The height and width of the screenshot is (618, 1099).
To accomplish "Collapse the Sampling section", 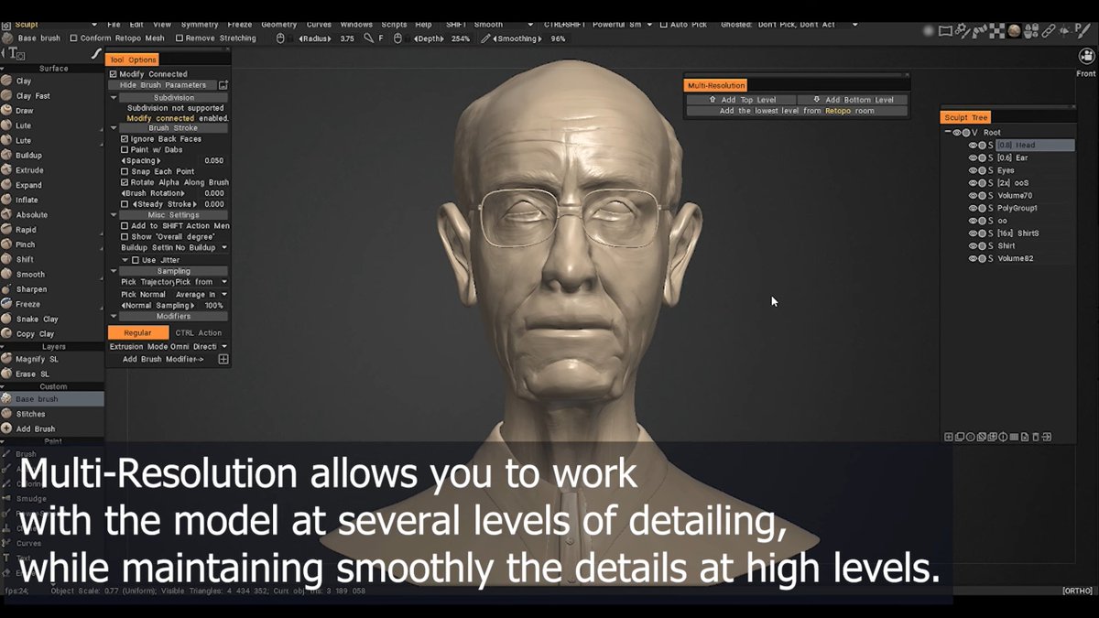I will [114, 271].
